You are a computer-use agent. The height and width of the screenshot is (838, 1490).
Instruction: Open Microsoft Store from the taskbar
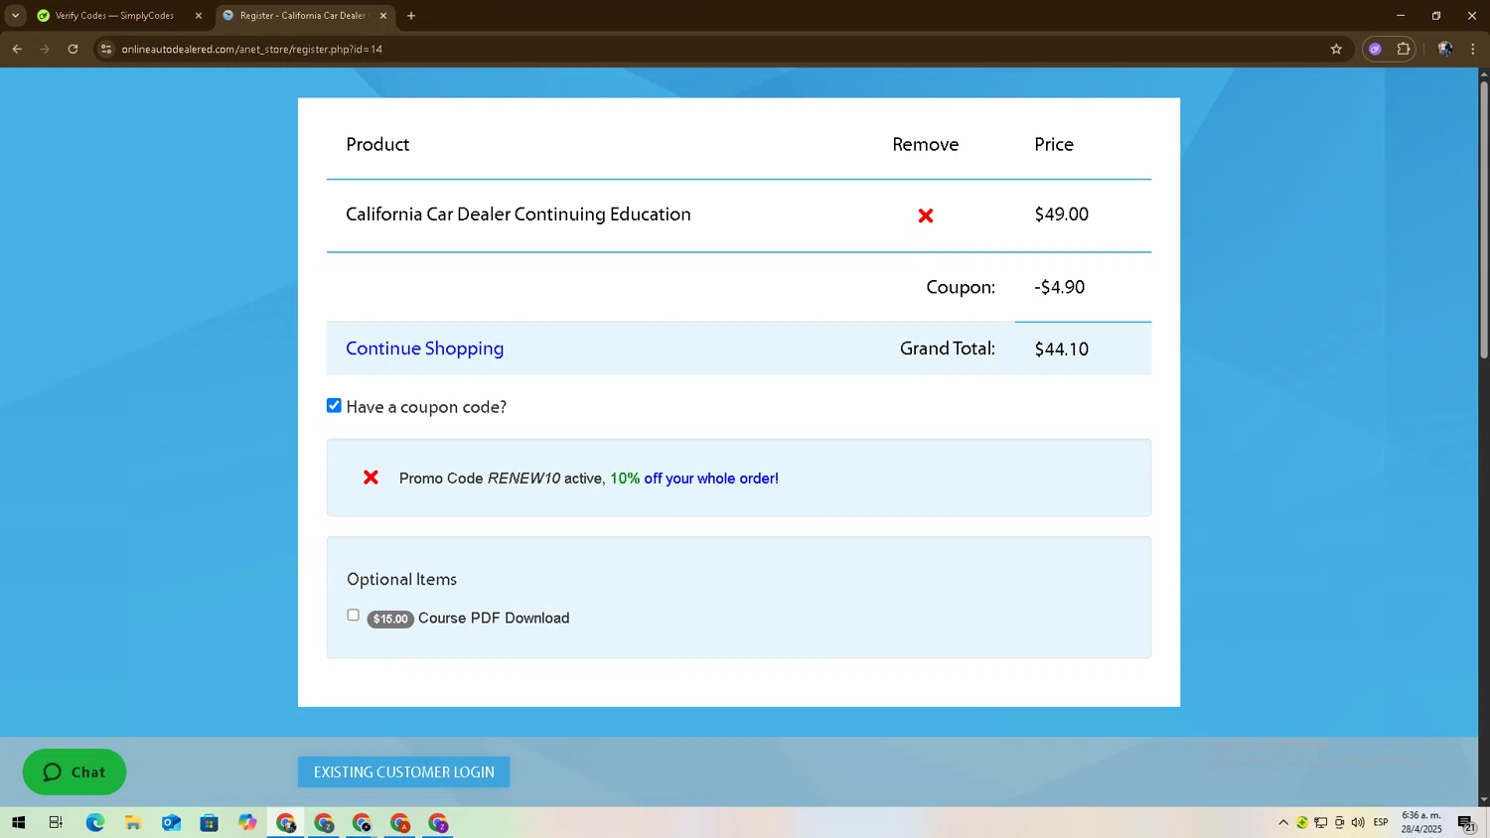tap(209, 822)
